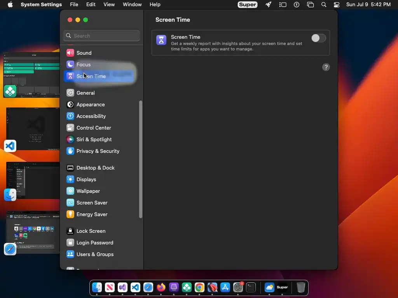Open Energy Saver settings
Image resolution: width=398 pixels, height=298 pixels.
101,214
